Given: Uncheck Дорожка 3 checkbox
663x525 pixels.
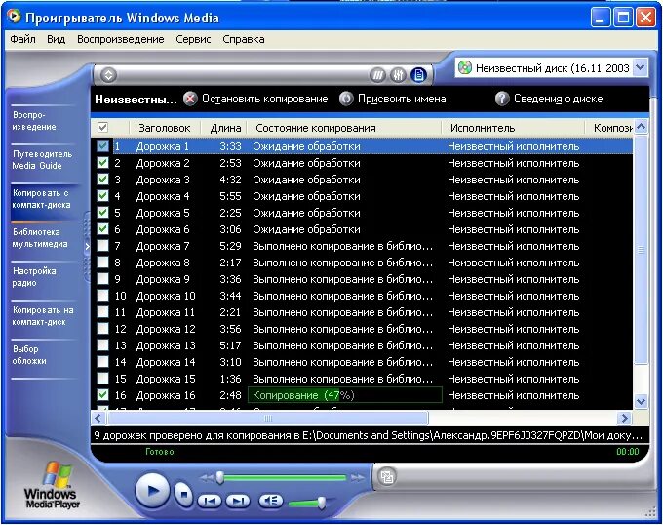Looking at the screenshot, I should click(x=102, y=180).
